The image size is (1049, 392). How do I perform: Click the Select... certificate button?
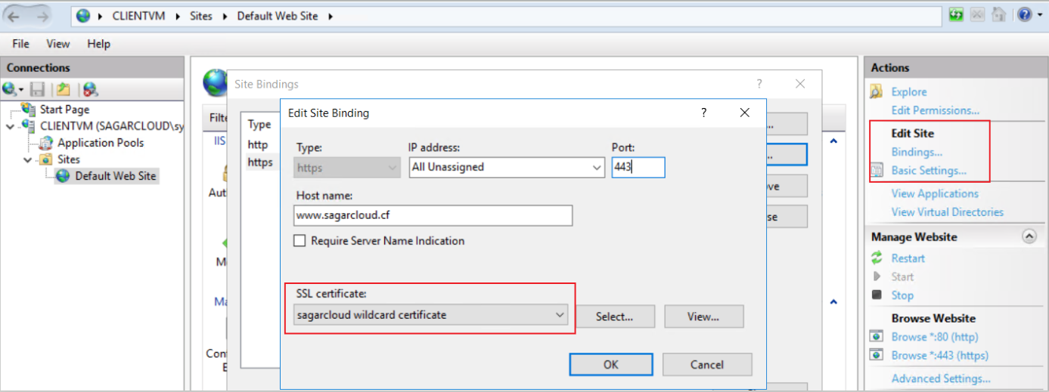coord(614,316)
